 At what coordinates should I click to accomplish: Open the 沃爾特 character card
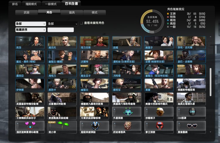(94, 57)
